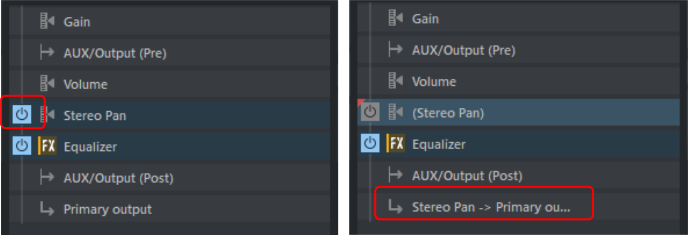Click the bypassed (Stereo Pan) fader icon
Viewport: 688px width, 235px height.
point(395,113)
